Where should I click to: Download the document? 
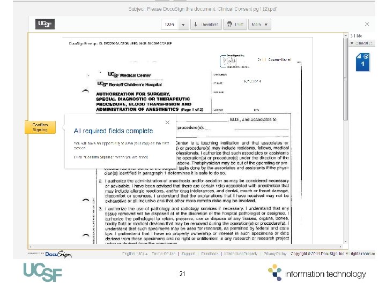(206, 25)
